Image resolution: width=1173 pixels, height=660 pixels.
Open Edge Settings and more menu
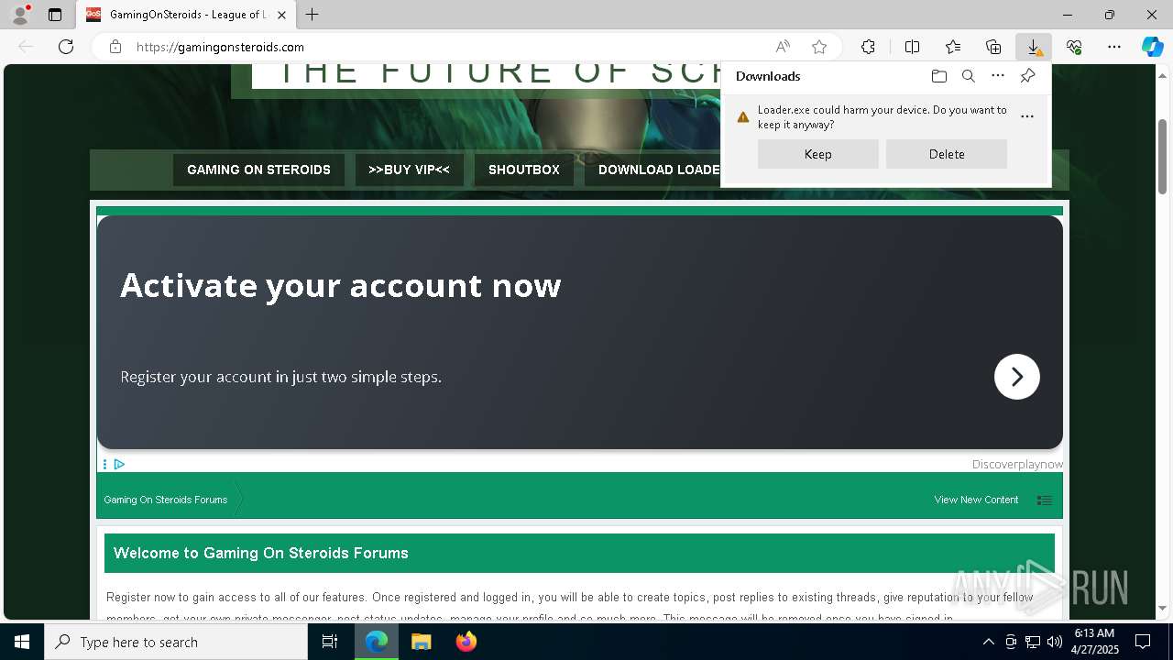[x=1114, y=47]
